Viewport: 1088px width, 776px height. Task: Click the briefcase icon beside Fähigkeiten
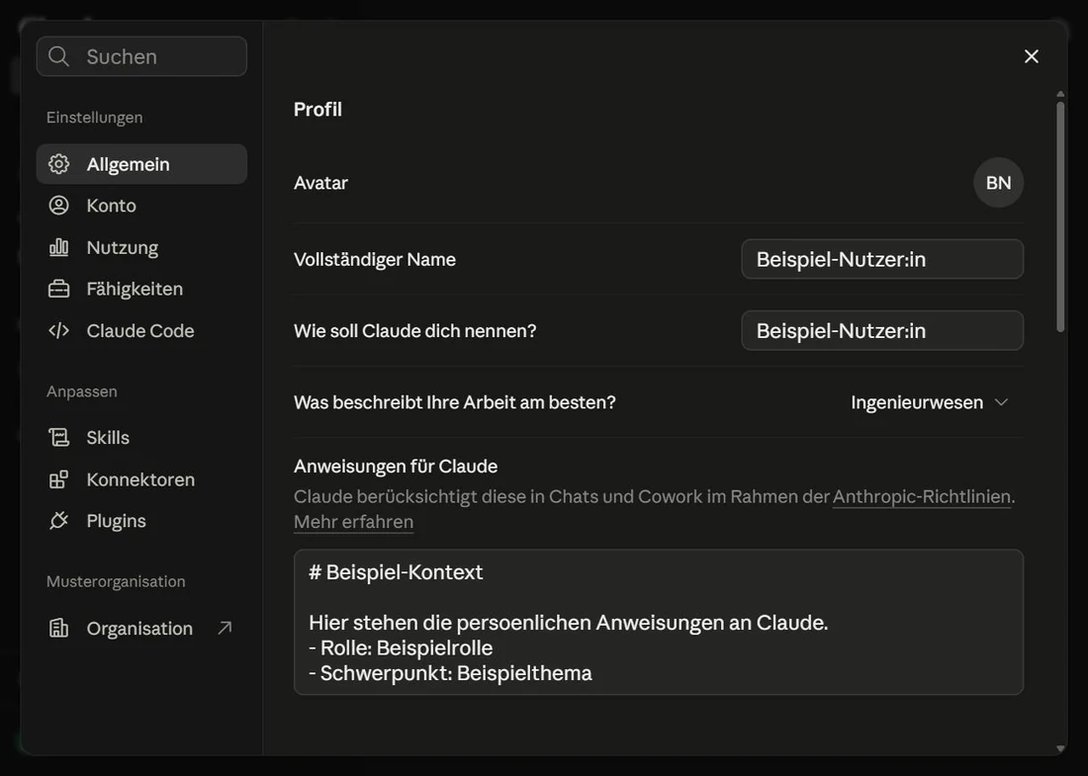click(x=59, y=289)
